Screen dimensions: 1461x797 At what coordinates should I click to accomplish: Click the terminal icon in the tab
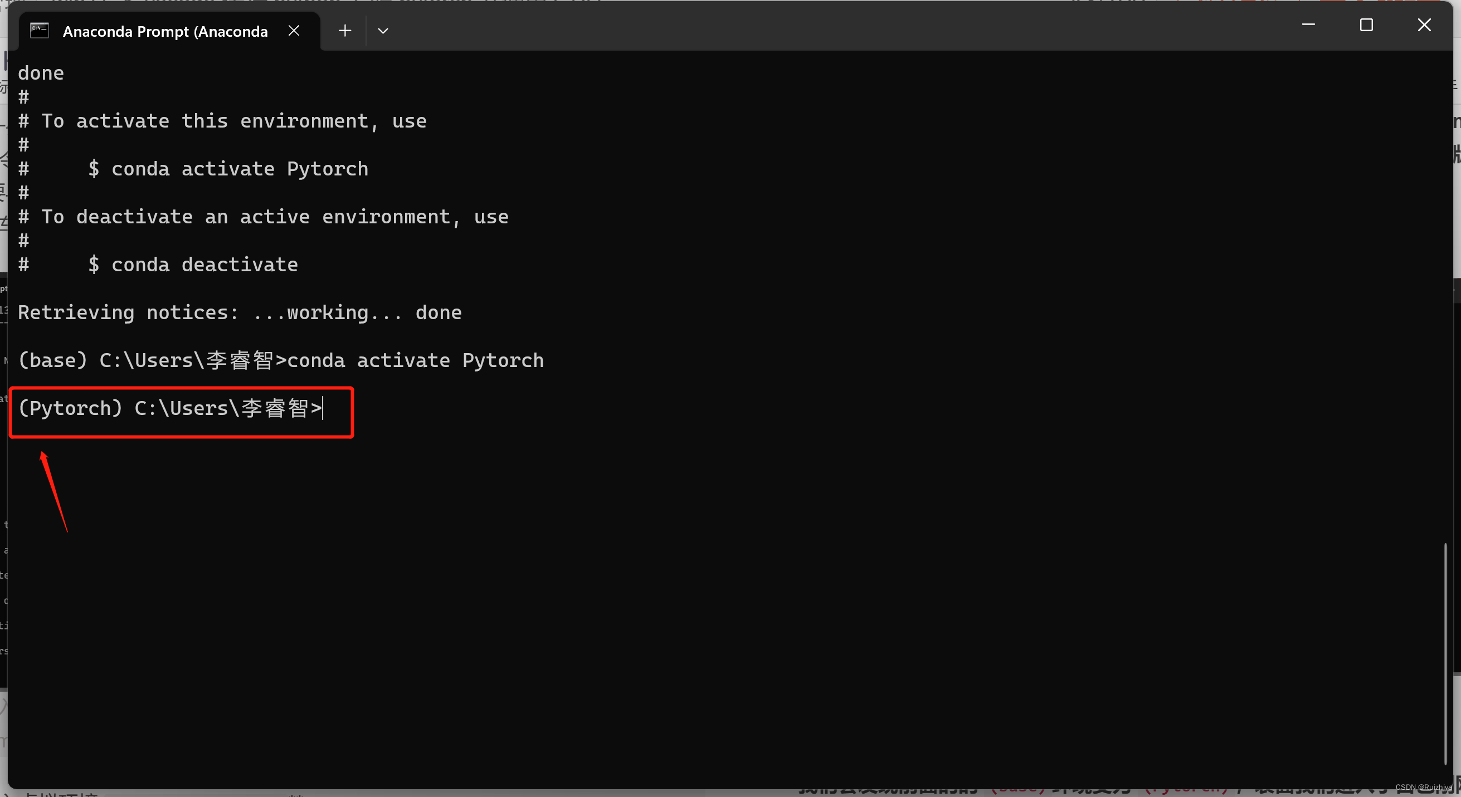tap(39, 31)
